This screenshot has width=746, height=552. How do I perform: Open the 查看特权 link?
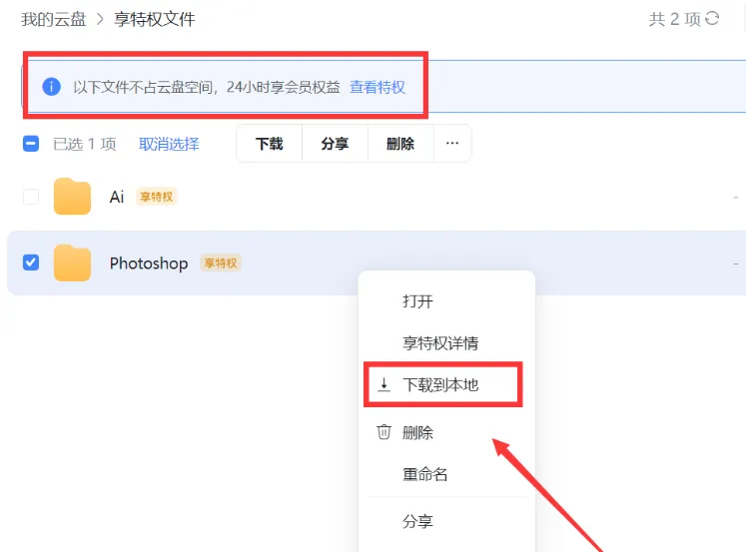377,87
